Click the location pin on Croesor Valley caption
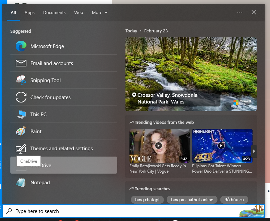The image size is (270, 221). [x=134, y=95]
